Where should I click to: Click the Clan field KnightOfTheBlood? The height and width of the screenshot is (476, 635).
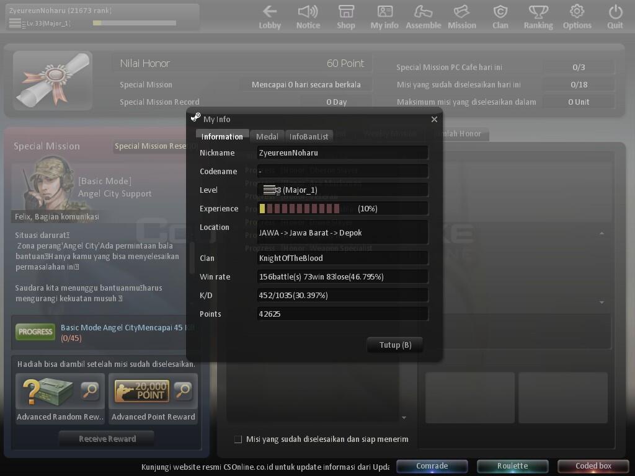(342, 258)
